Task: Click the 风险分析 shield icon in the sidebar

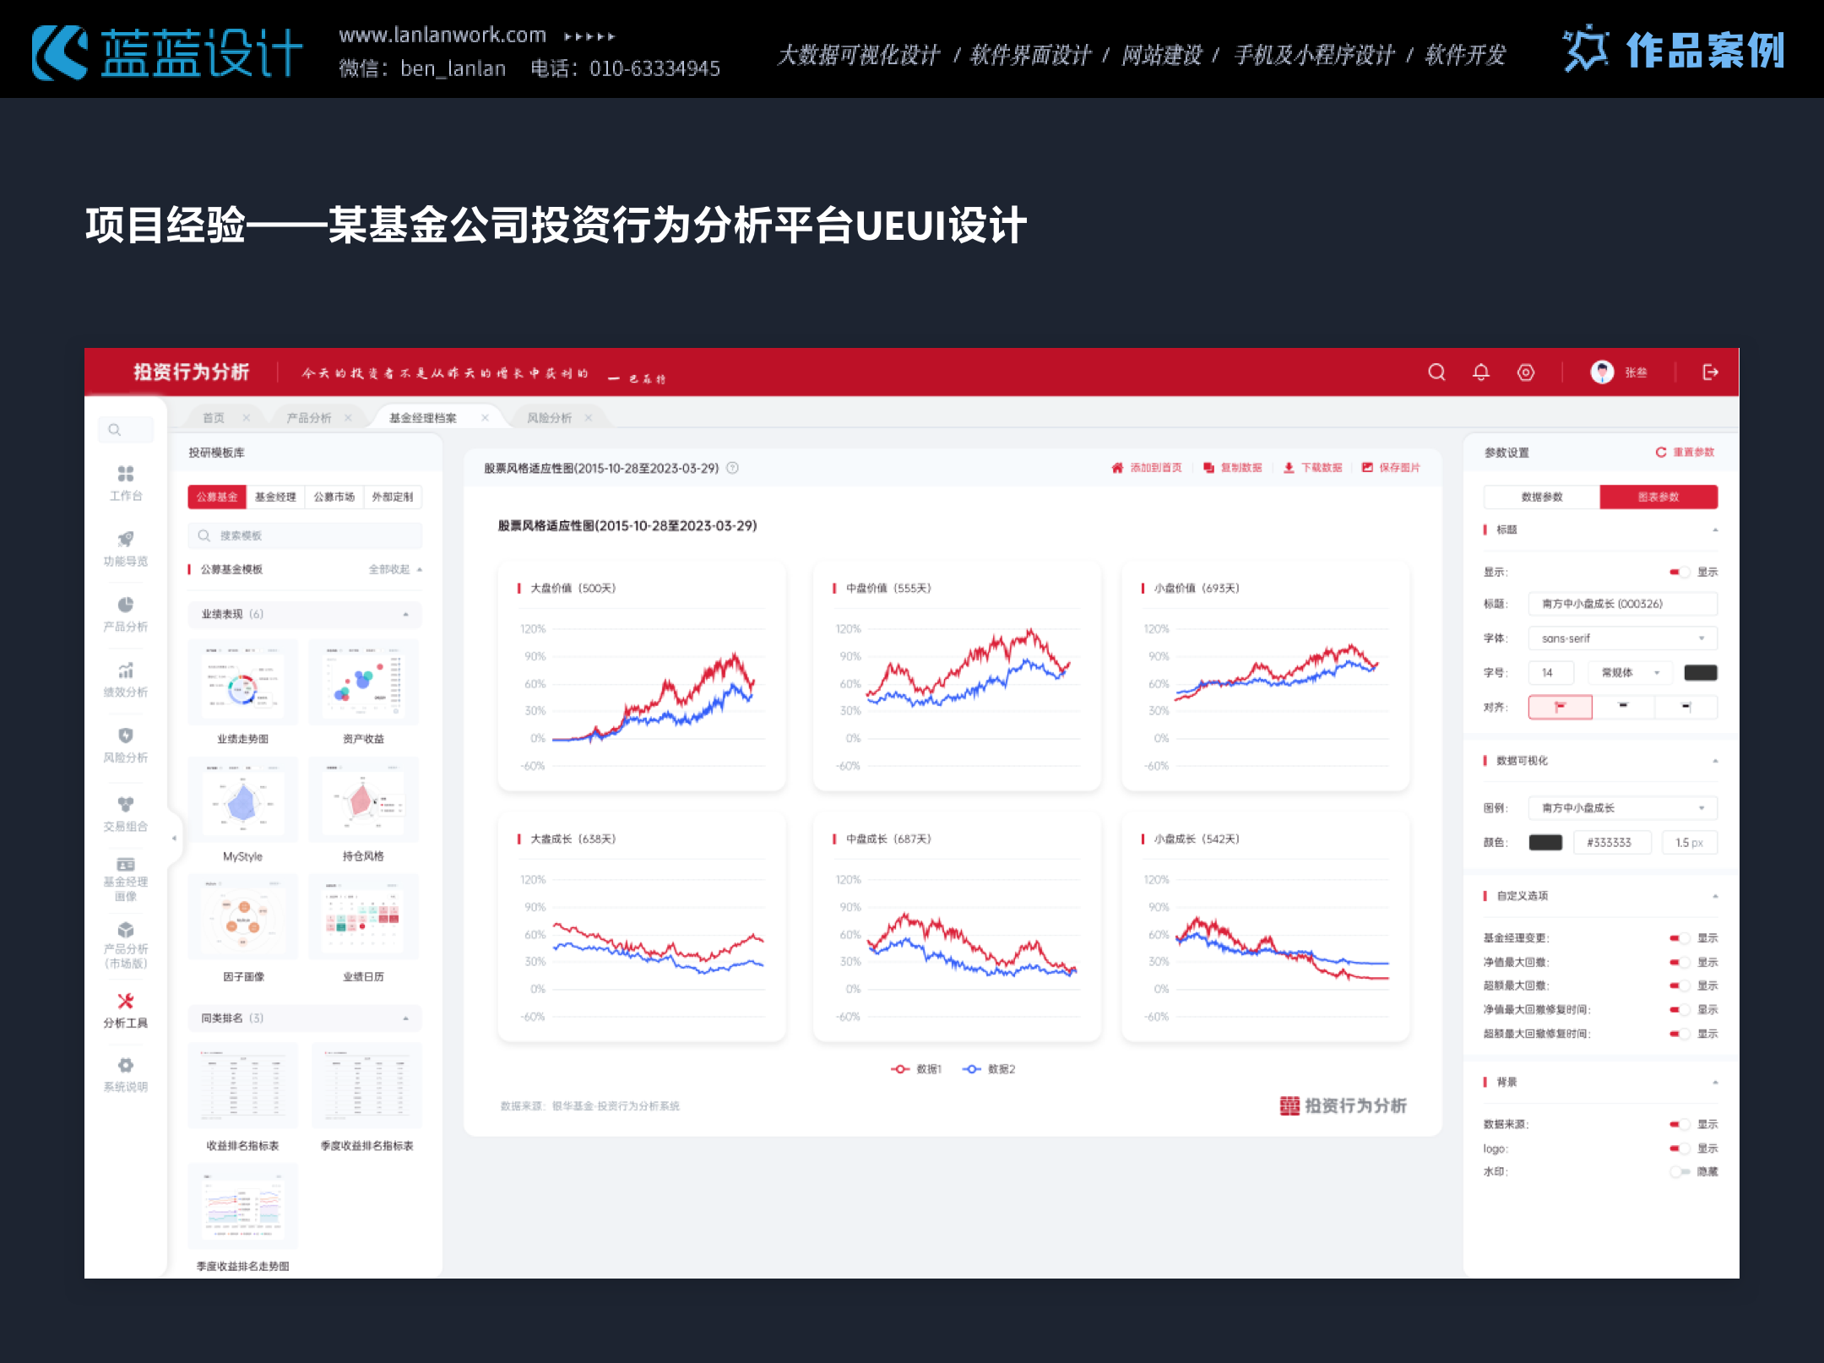Action: click(x=126, y=736)
